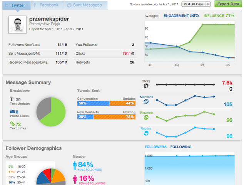Click the 4/5 Influence chart data point
The image size is (244, 185).
(202, 24)
